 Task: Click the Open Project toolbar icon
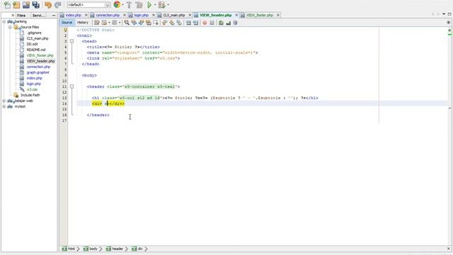pos(26,5)
